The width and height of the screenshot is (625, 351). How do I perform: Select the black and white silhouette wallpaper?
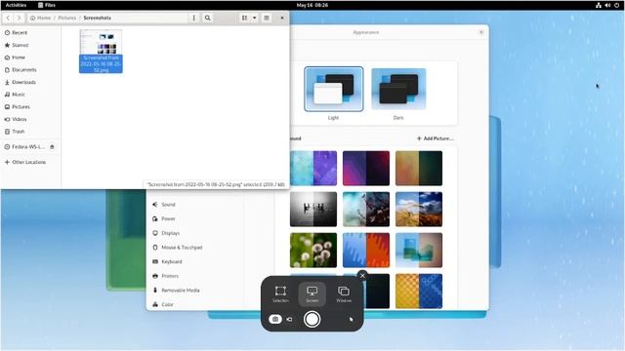[313, 210]
